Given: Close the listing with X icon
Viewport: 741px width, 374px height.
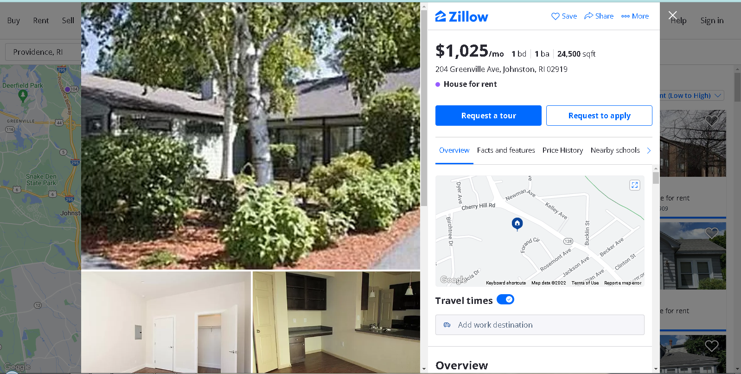Looking at the screenshot, I should [x=672, y=15].
